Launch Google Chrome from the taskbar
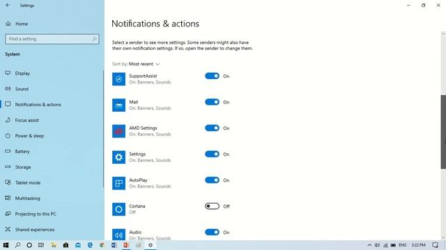 pos(102,245)
